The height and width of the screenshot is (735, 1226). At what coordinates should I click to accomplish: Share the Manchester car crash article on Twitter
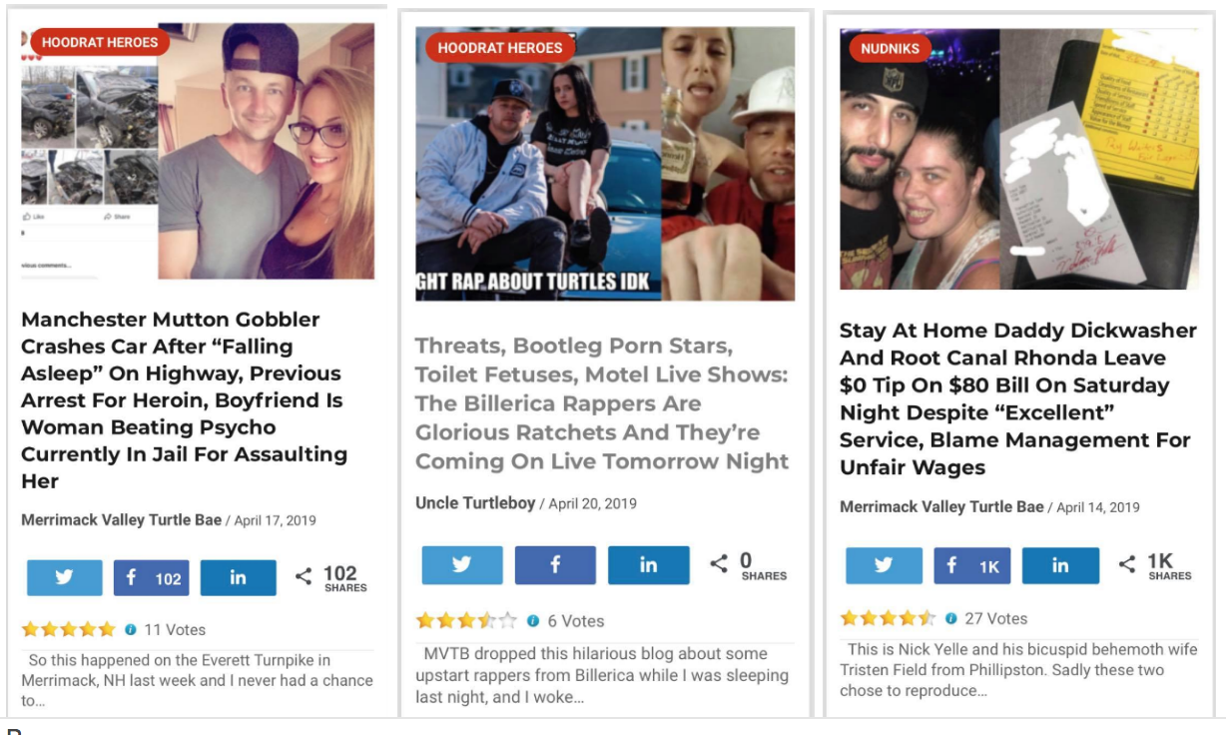(x=64, y=578)
